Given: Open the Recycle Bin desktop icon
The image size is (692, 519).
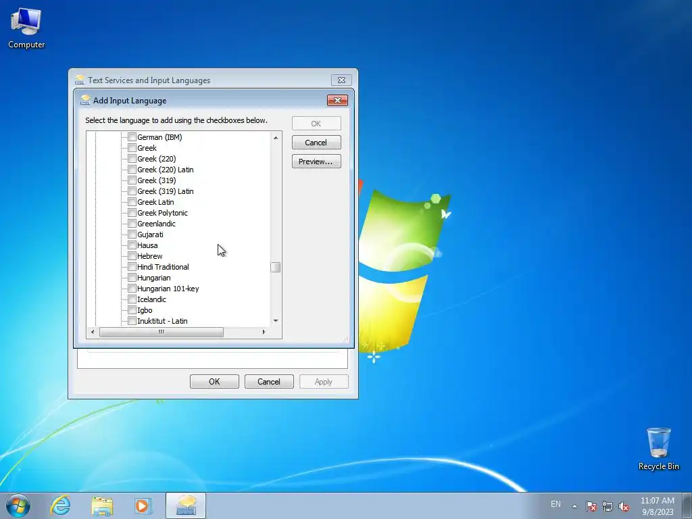Looking at the screenshot, I should (658, 449).
